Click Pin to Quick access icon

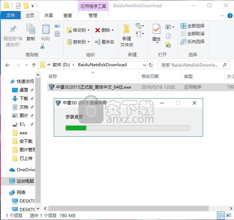[x=13, y=29]
